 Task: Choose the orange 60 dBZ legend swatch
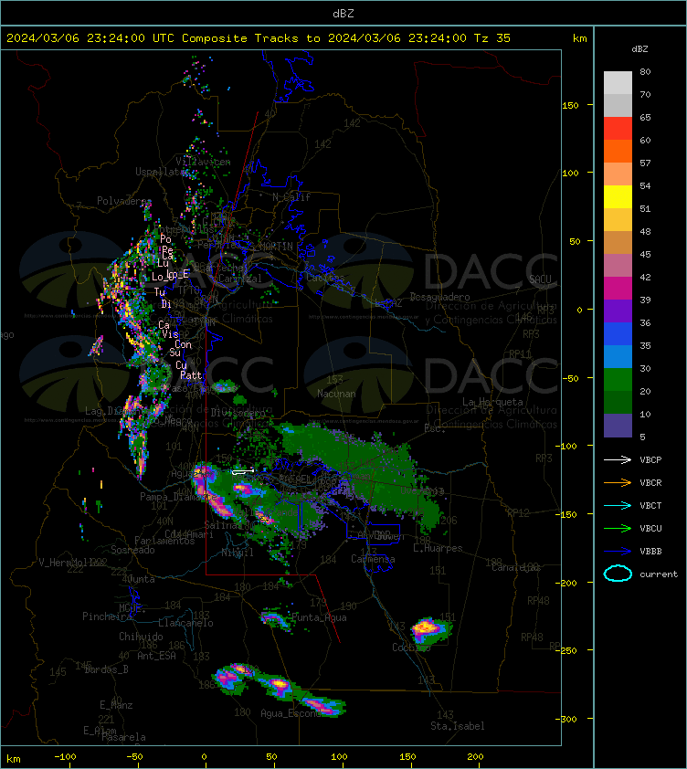(x=618, y=151)
